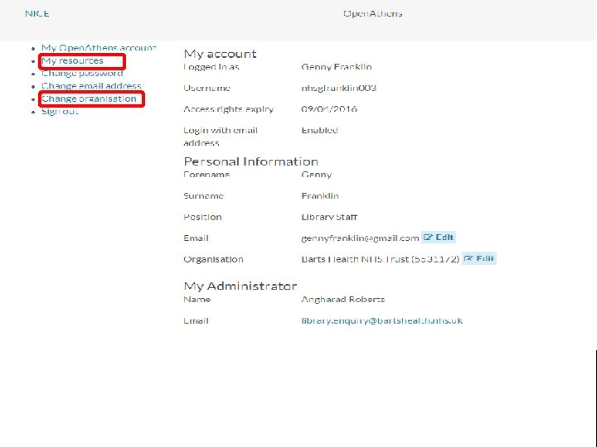Click the Forename label

[x=206, y=175]
